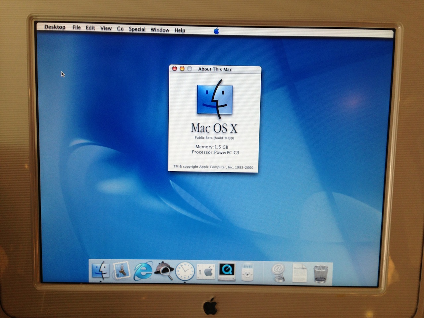Open Internet Explorer from the Dock
Image resolution: width=424 pixels, height=318 pixels.
pos(143,271)
